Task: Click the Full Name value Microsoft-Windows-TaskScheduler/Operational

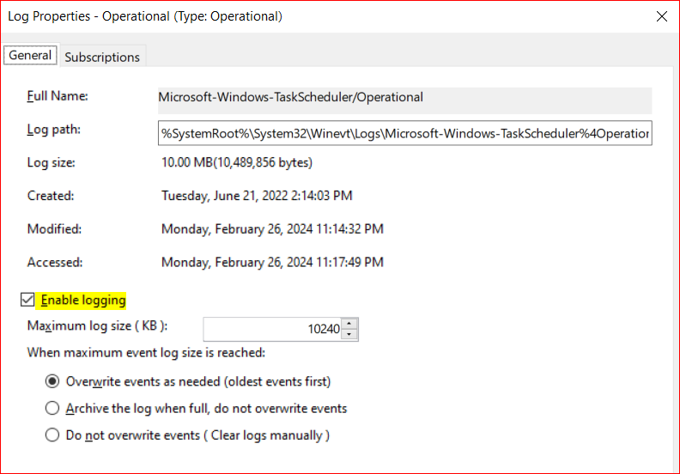Action: [x=290, y=97]
